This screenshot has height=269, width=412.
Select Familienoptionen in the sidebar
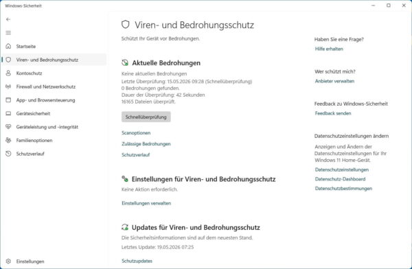click(54, 140)
